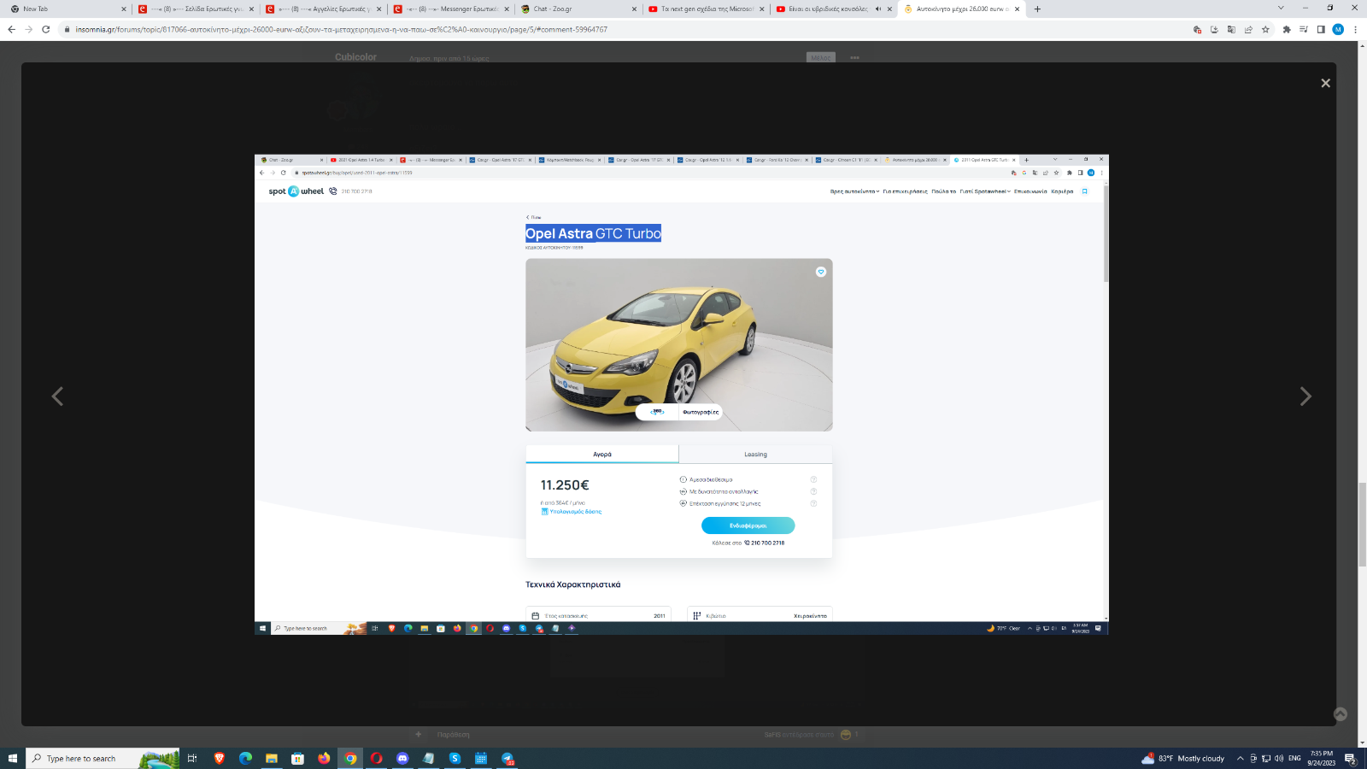
Task: Open Telegram from taskbar
Action: click(507, 758)
